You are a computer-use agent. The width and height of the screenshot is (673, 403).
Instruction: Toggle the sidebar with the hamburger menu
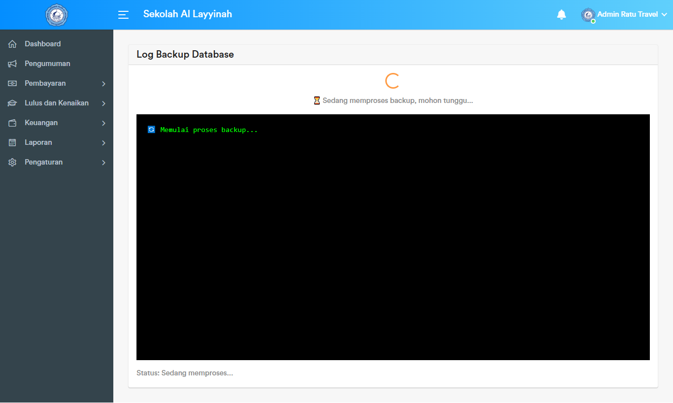point(123,15)
